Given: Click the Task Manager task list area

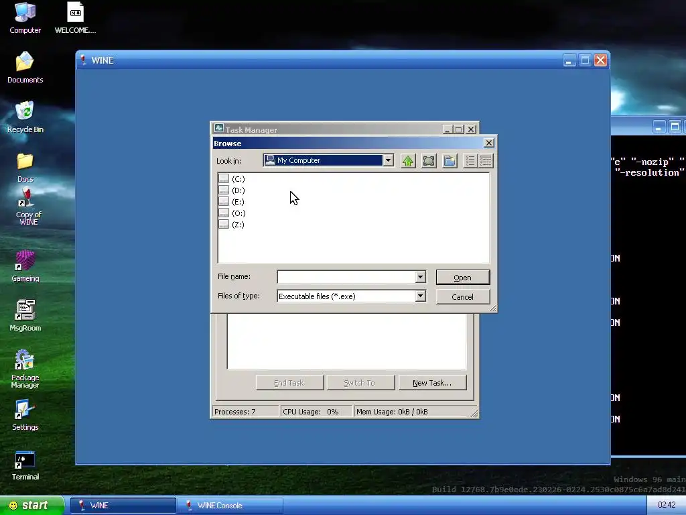Looking at the screenshot, I should pyautogui.click(x=346, y=341).
